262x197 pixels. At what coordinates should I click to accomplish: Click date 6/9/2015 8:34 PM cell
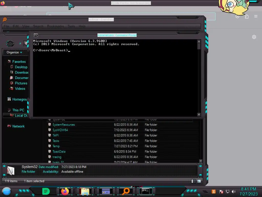point(125,152)
